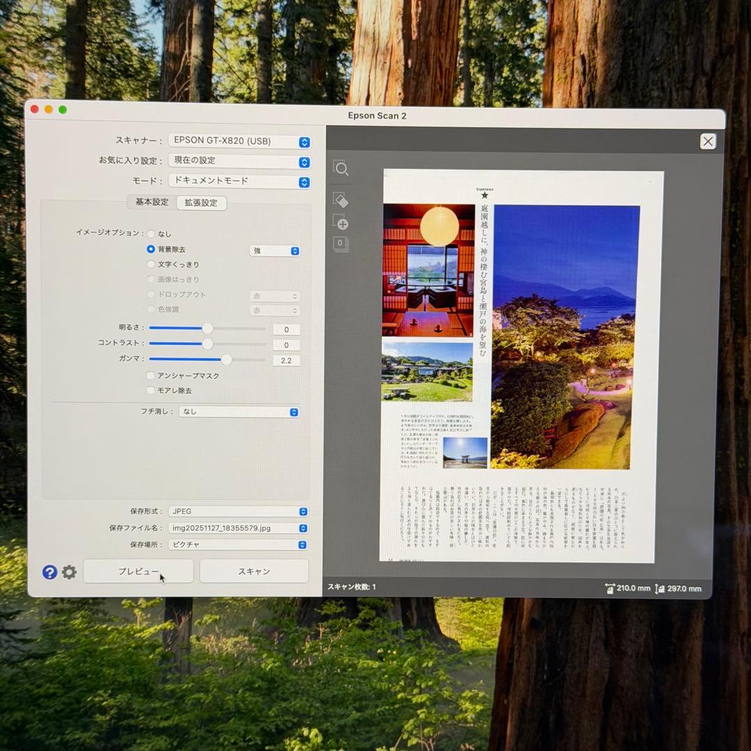Click the blue Help question mark icon
Image resolution: width=751 pixels, height=751 pixels.
pyautogui.click(x=49, y=572)
